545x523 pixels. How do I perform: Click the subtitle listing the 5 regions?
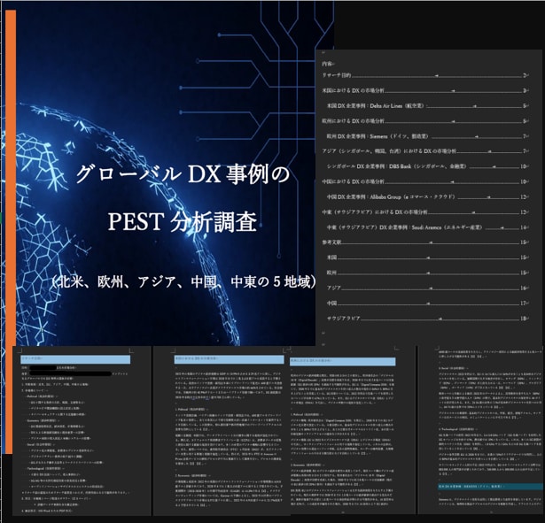[184, 281]
